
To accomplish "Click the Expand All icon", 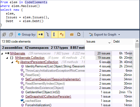I will pyautogui.click(x=4, y=34).
